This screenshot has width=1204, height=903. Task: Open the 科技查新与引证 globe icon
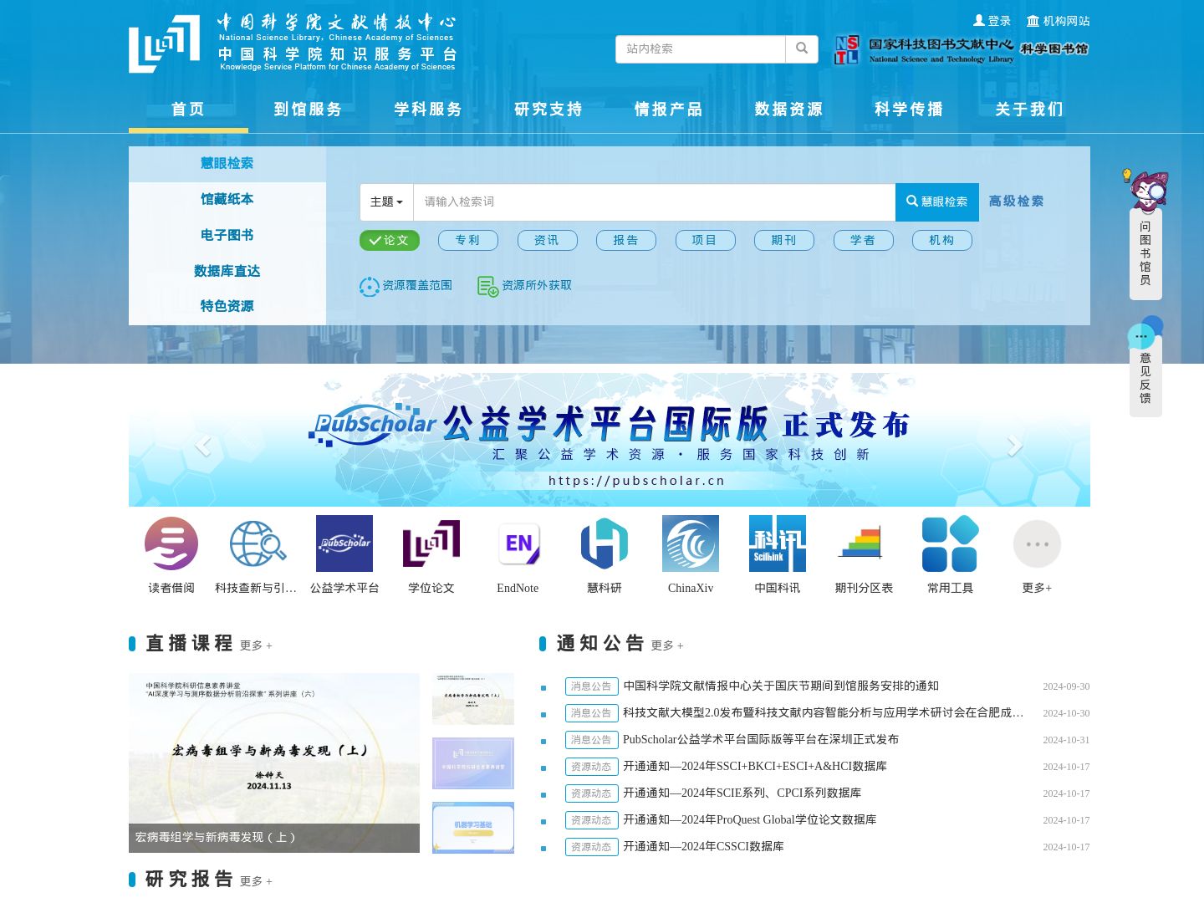(258, 543)
